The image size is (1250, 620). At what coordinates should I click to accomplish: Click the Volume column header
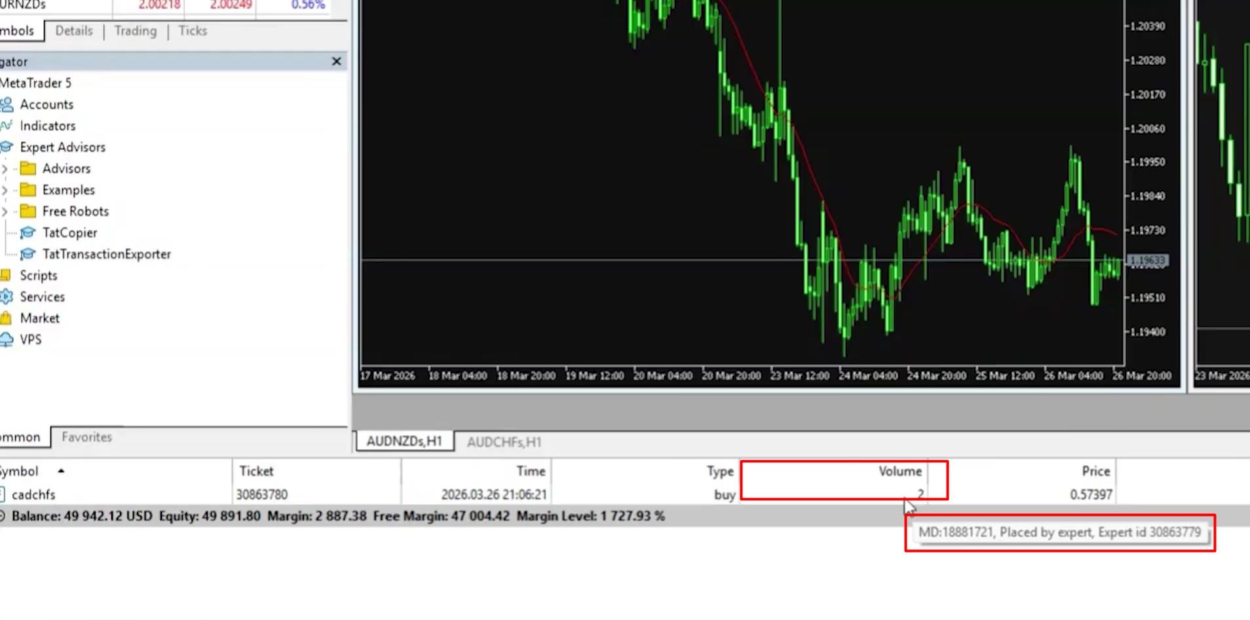point(834,471)
